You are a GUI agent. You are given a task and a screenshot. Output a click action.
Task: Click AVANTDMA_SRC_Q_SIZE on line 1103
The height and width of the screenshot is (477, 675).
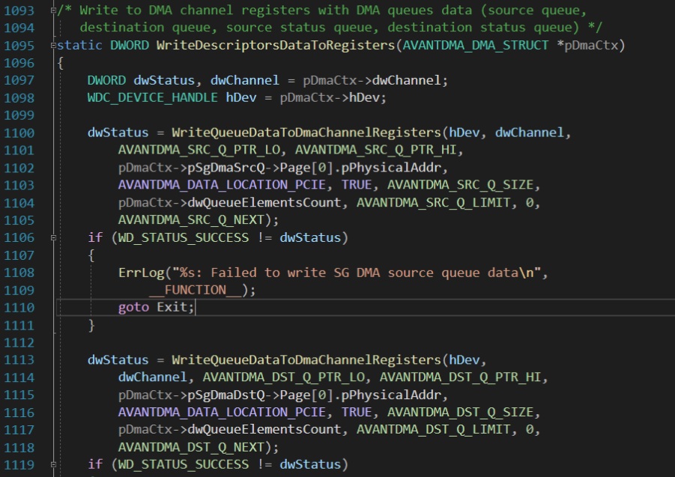click(x=460, y=185)
